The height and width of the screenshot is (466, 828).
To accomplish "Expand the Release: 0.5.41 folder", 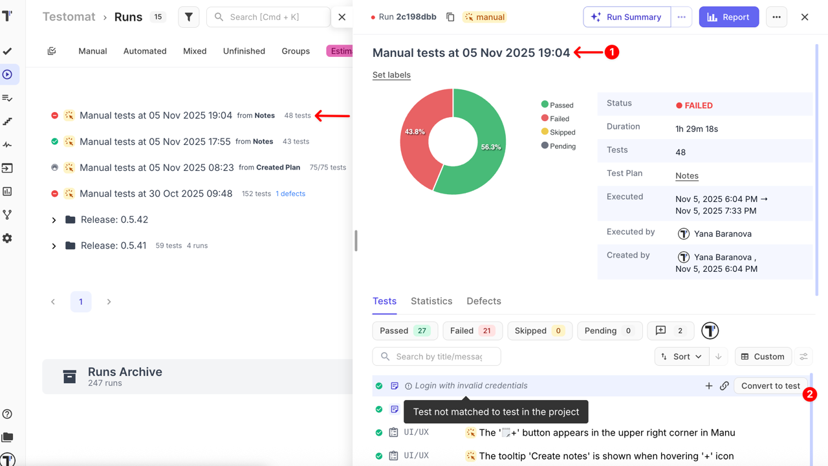I will [54, 245].
